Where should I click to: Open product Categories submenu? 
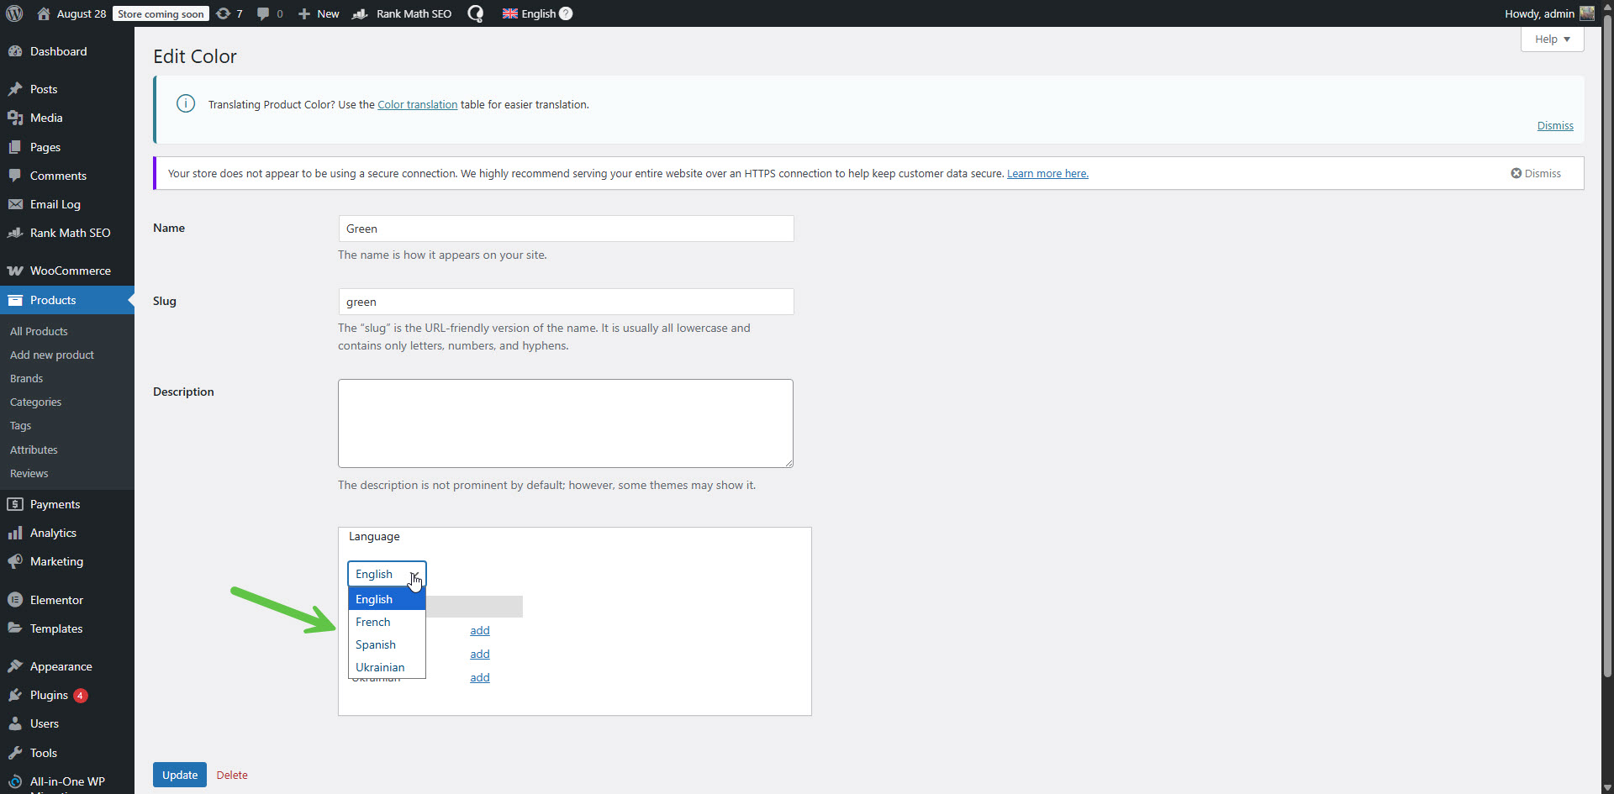[x=35, y=402]
